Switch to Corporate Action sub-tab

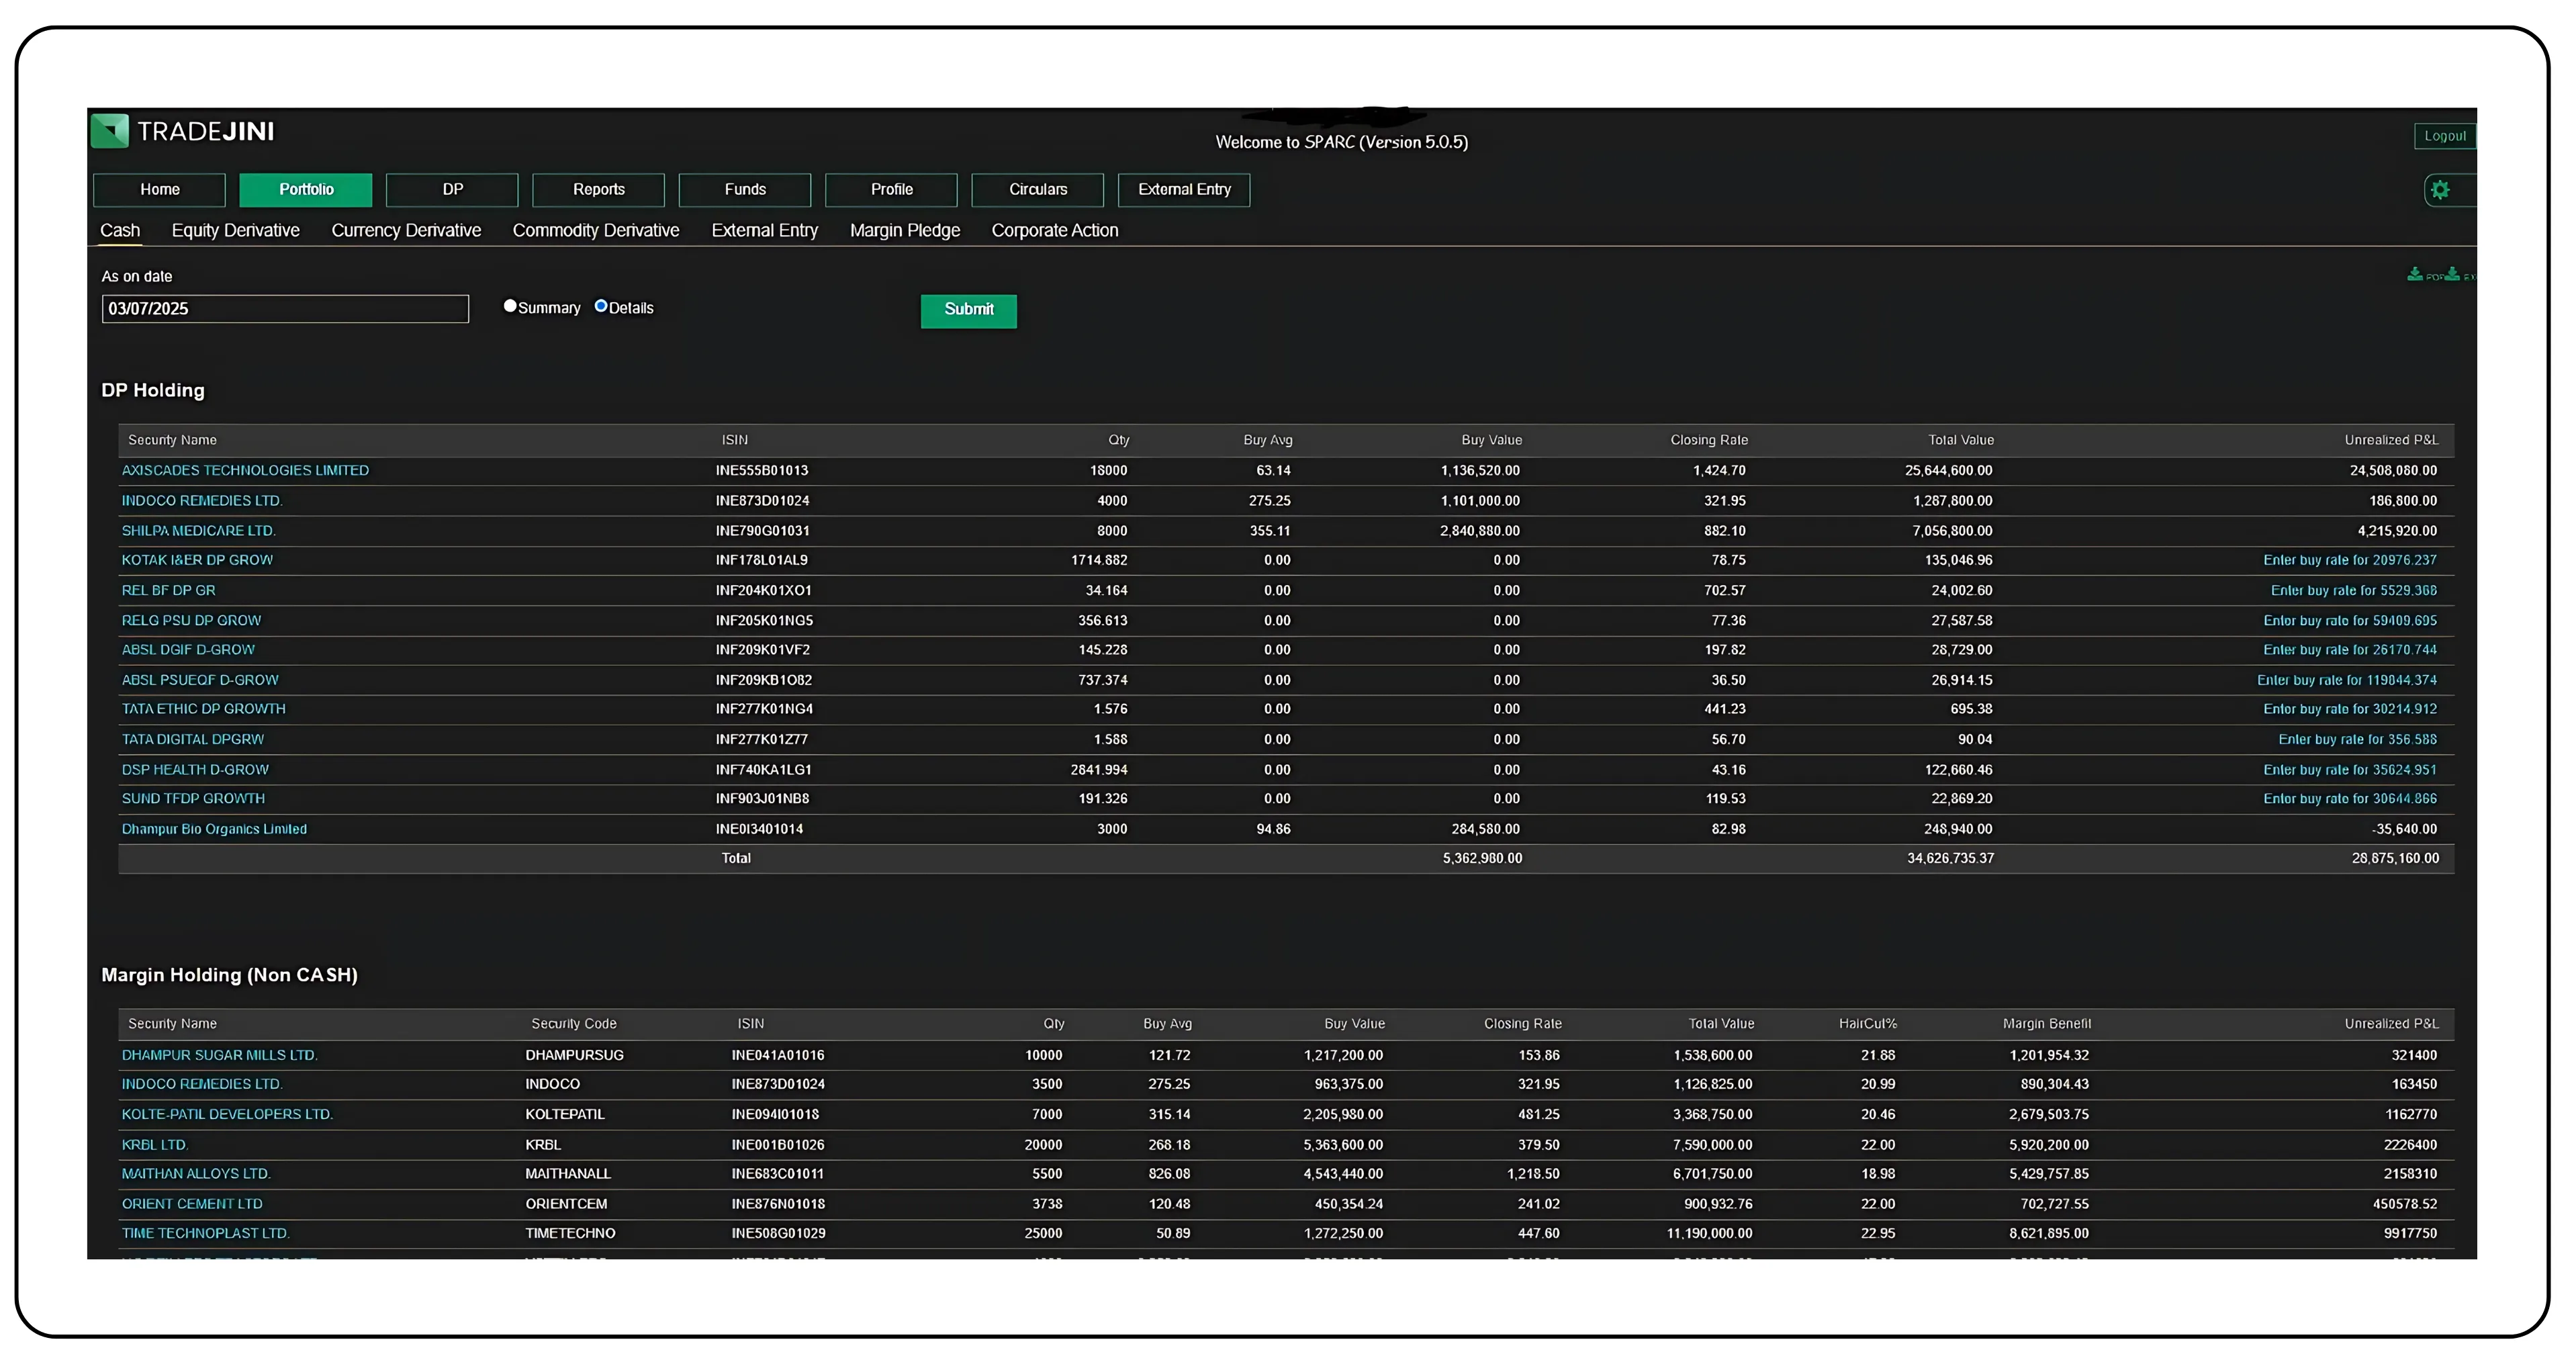[x=1055, y=230]
